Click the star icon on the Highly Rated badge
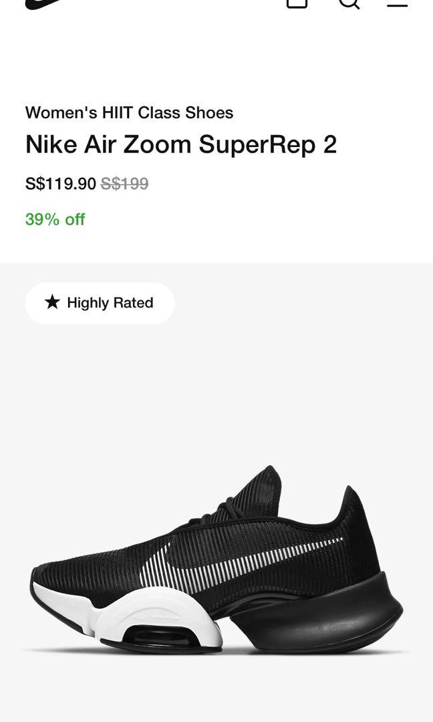This screenshot has height=722, width=433. (x=53, y=303)
